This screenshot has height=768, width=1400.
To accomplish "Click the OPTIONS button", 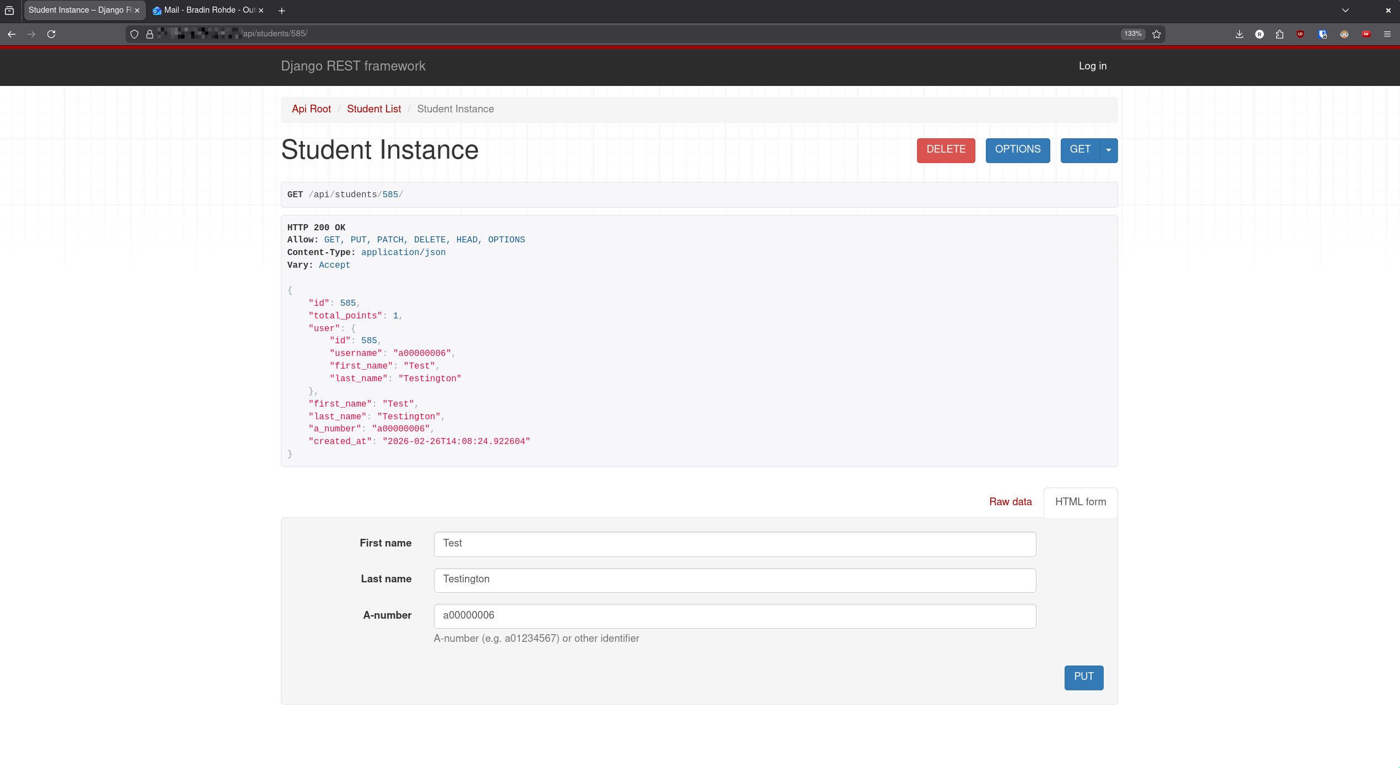I will point(1018,150).
